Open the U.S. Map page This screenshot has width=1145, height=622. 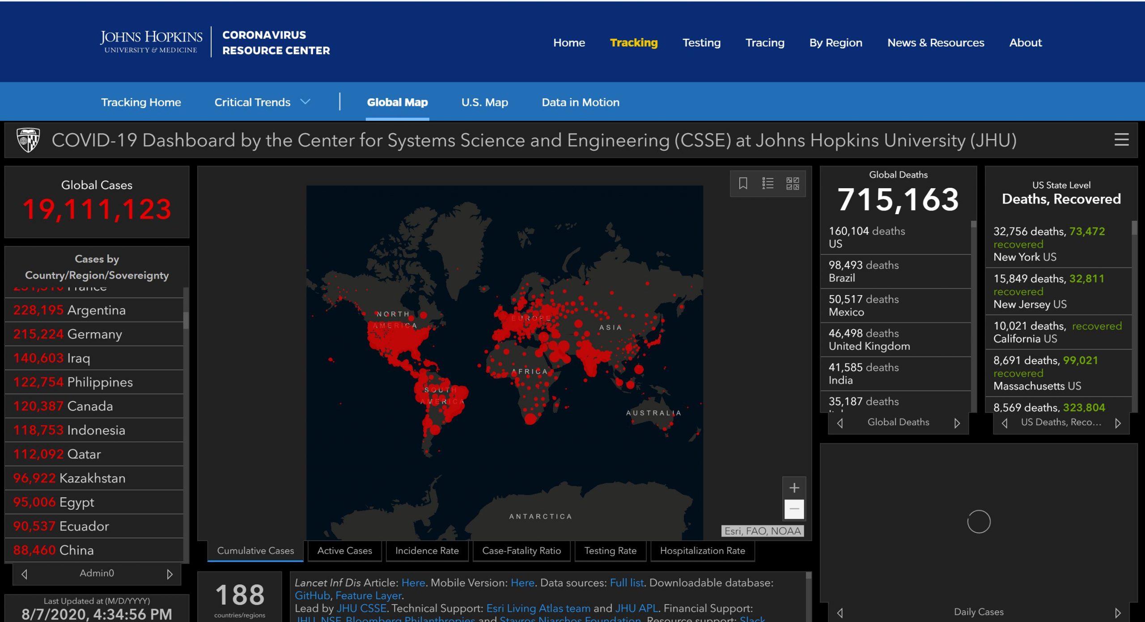(x=484, y=102)
